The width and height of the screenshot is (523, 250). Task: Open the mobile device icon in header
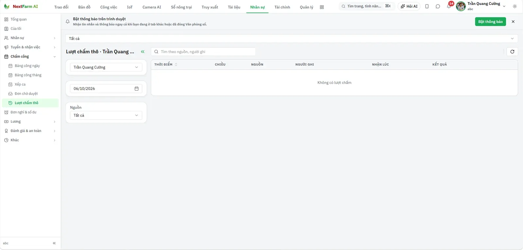(427, 6)
